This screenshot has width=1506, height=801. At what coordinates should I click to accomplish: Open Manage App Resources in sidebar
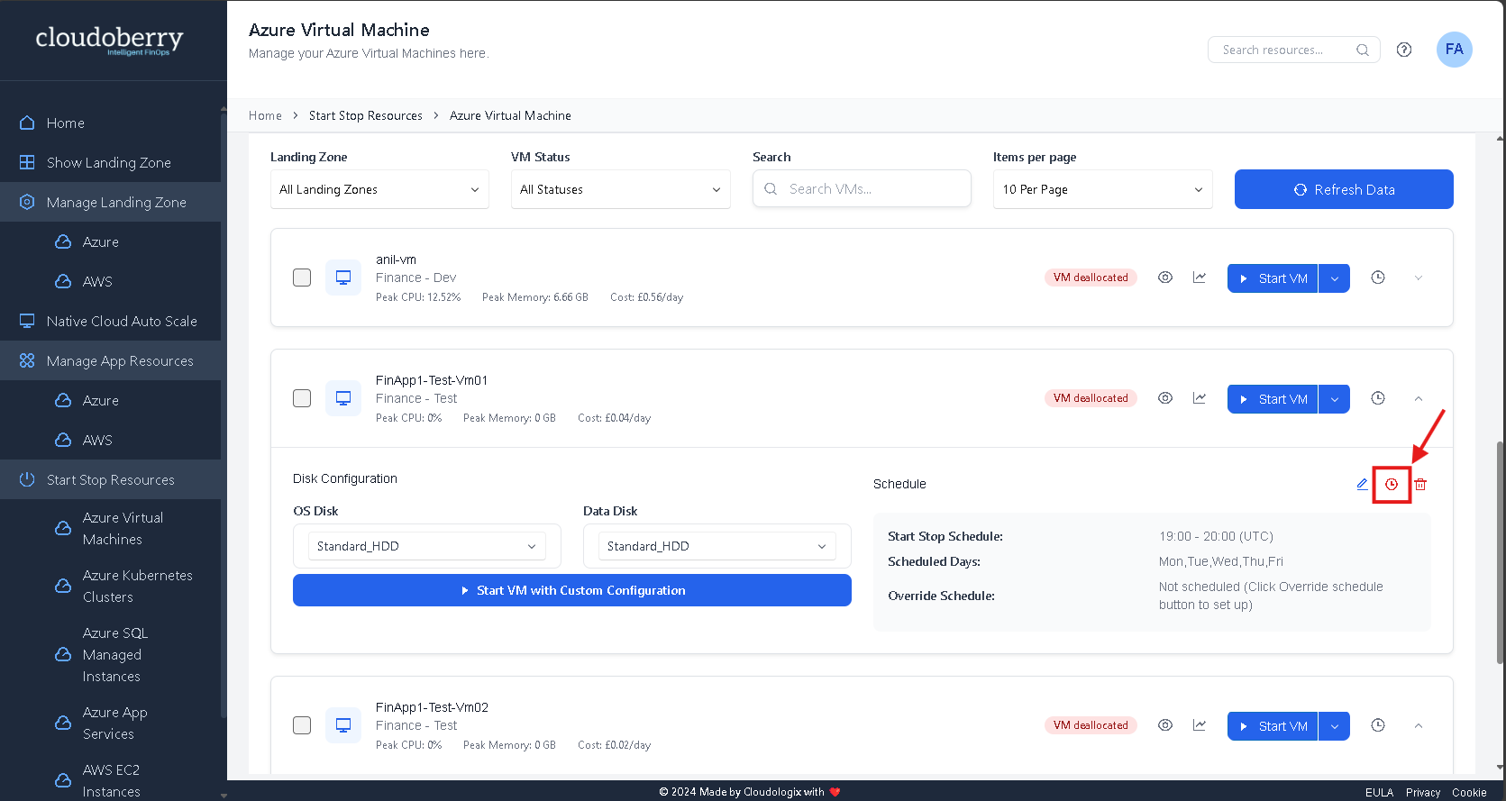tap(110, 360)
